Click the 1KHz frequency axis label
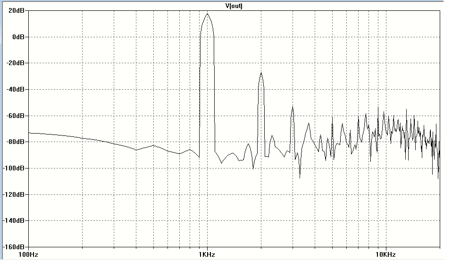The width and height of the screenshot is (452, 261). coord(207,255)
